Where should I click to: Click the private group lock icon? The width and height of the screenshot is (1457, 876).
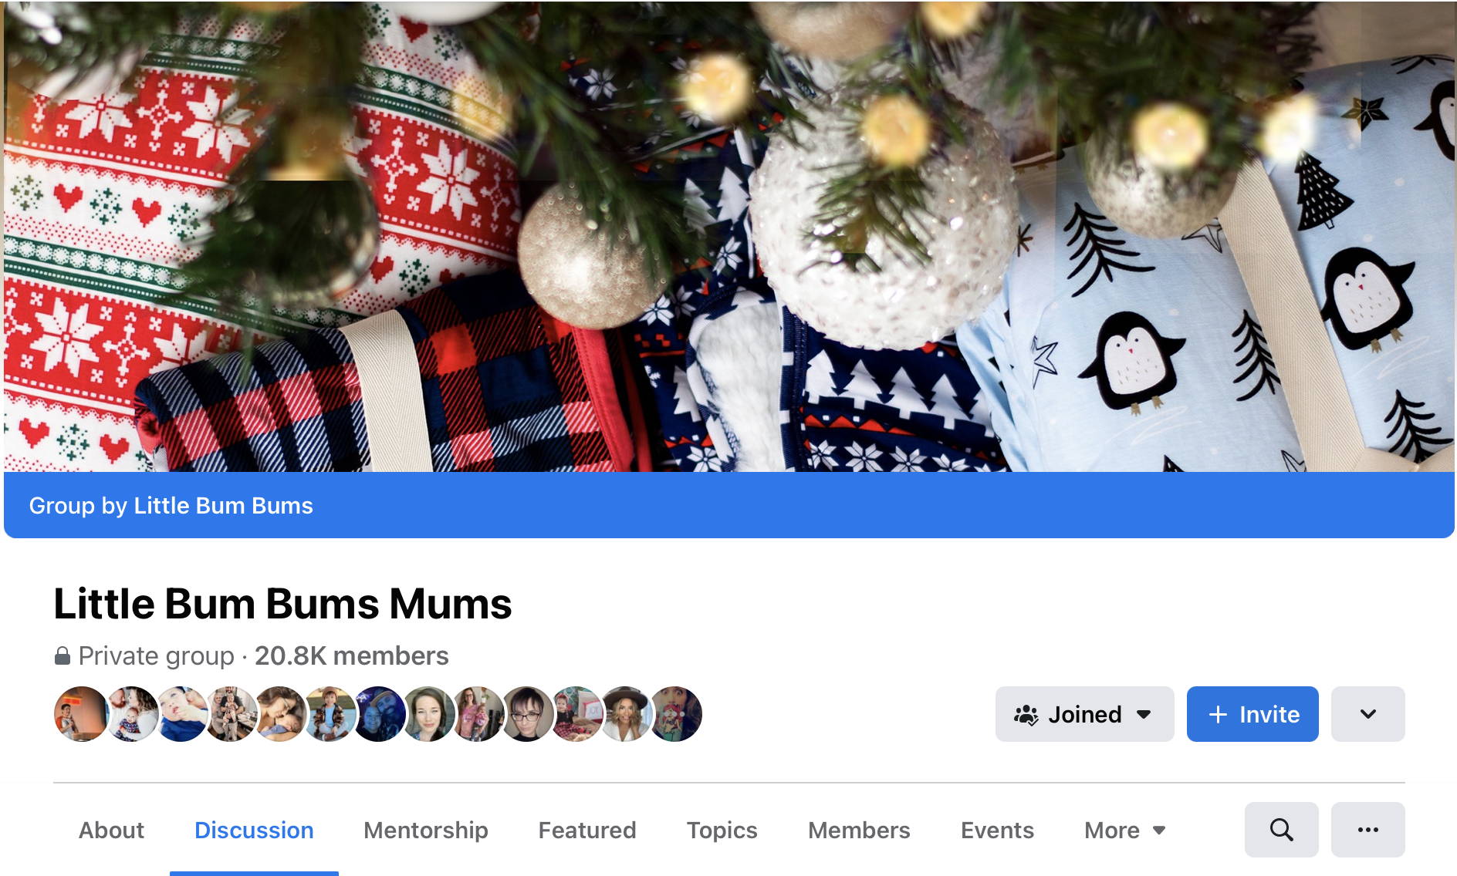tap(63, 656)
